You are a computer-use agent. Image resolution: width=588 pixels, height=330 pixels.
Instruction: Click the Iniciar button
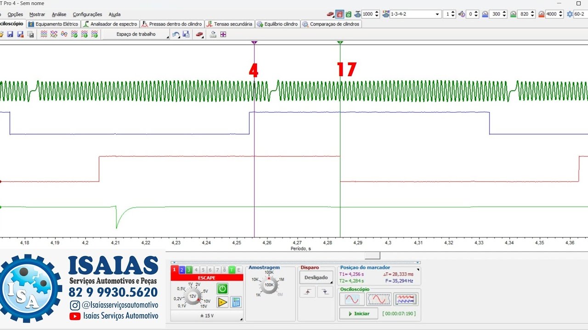coord(358,313)
